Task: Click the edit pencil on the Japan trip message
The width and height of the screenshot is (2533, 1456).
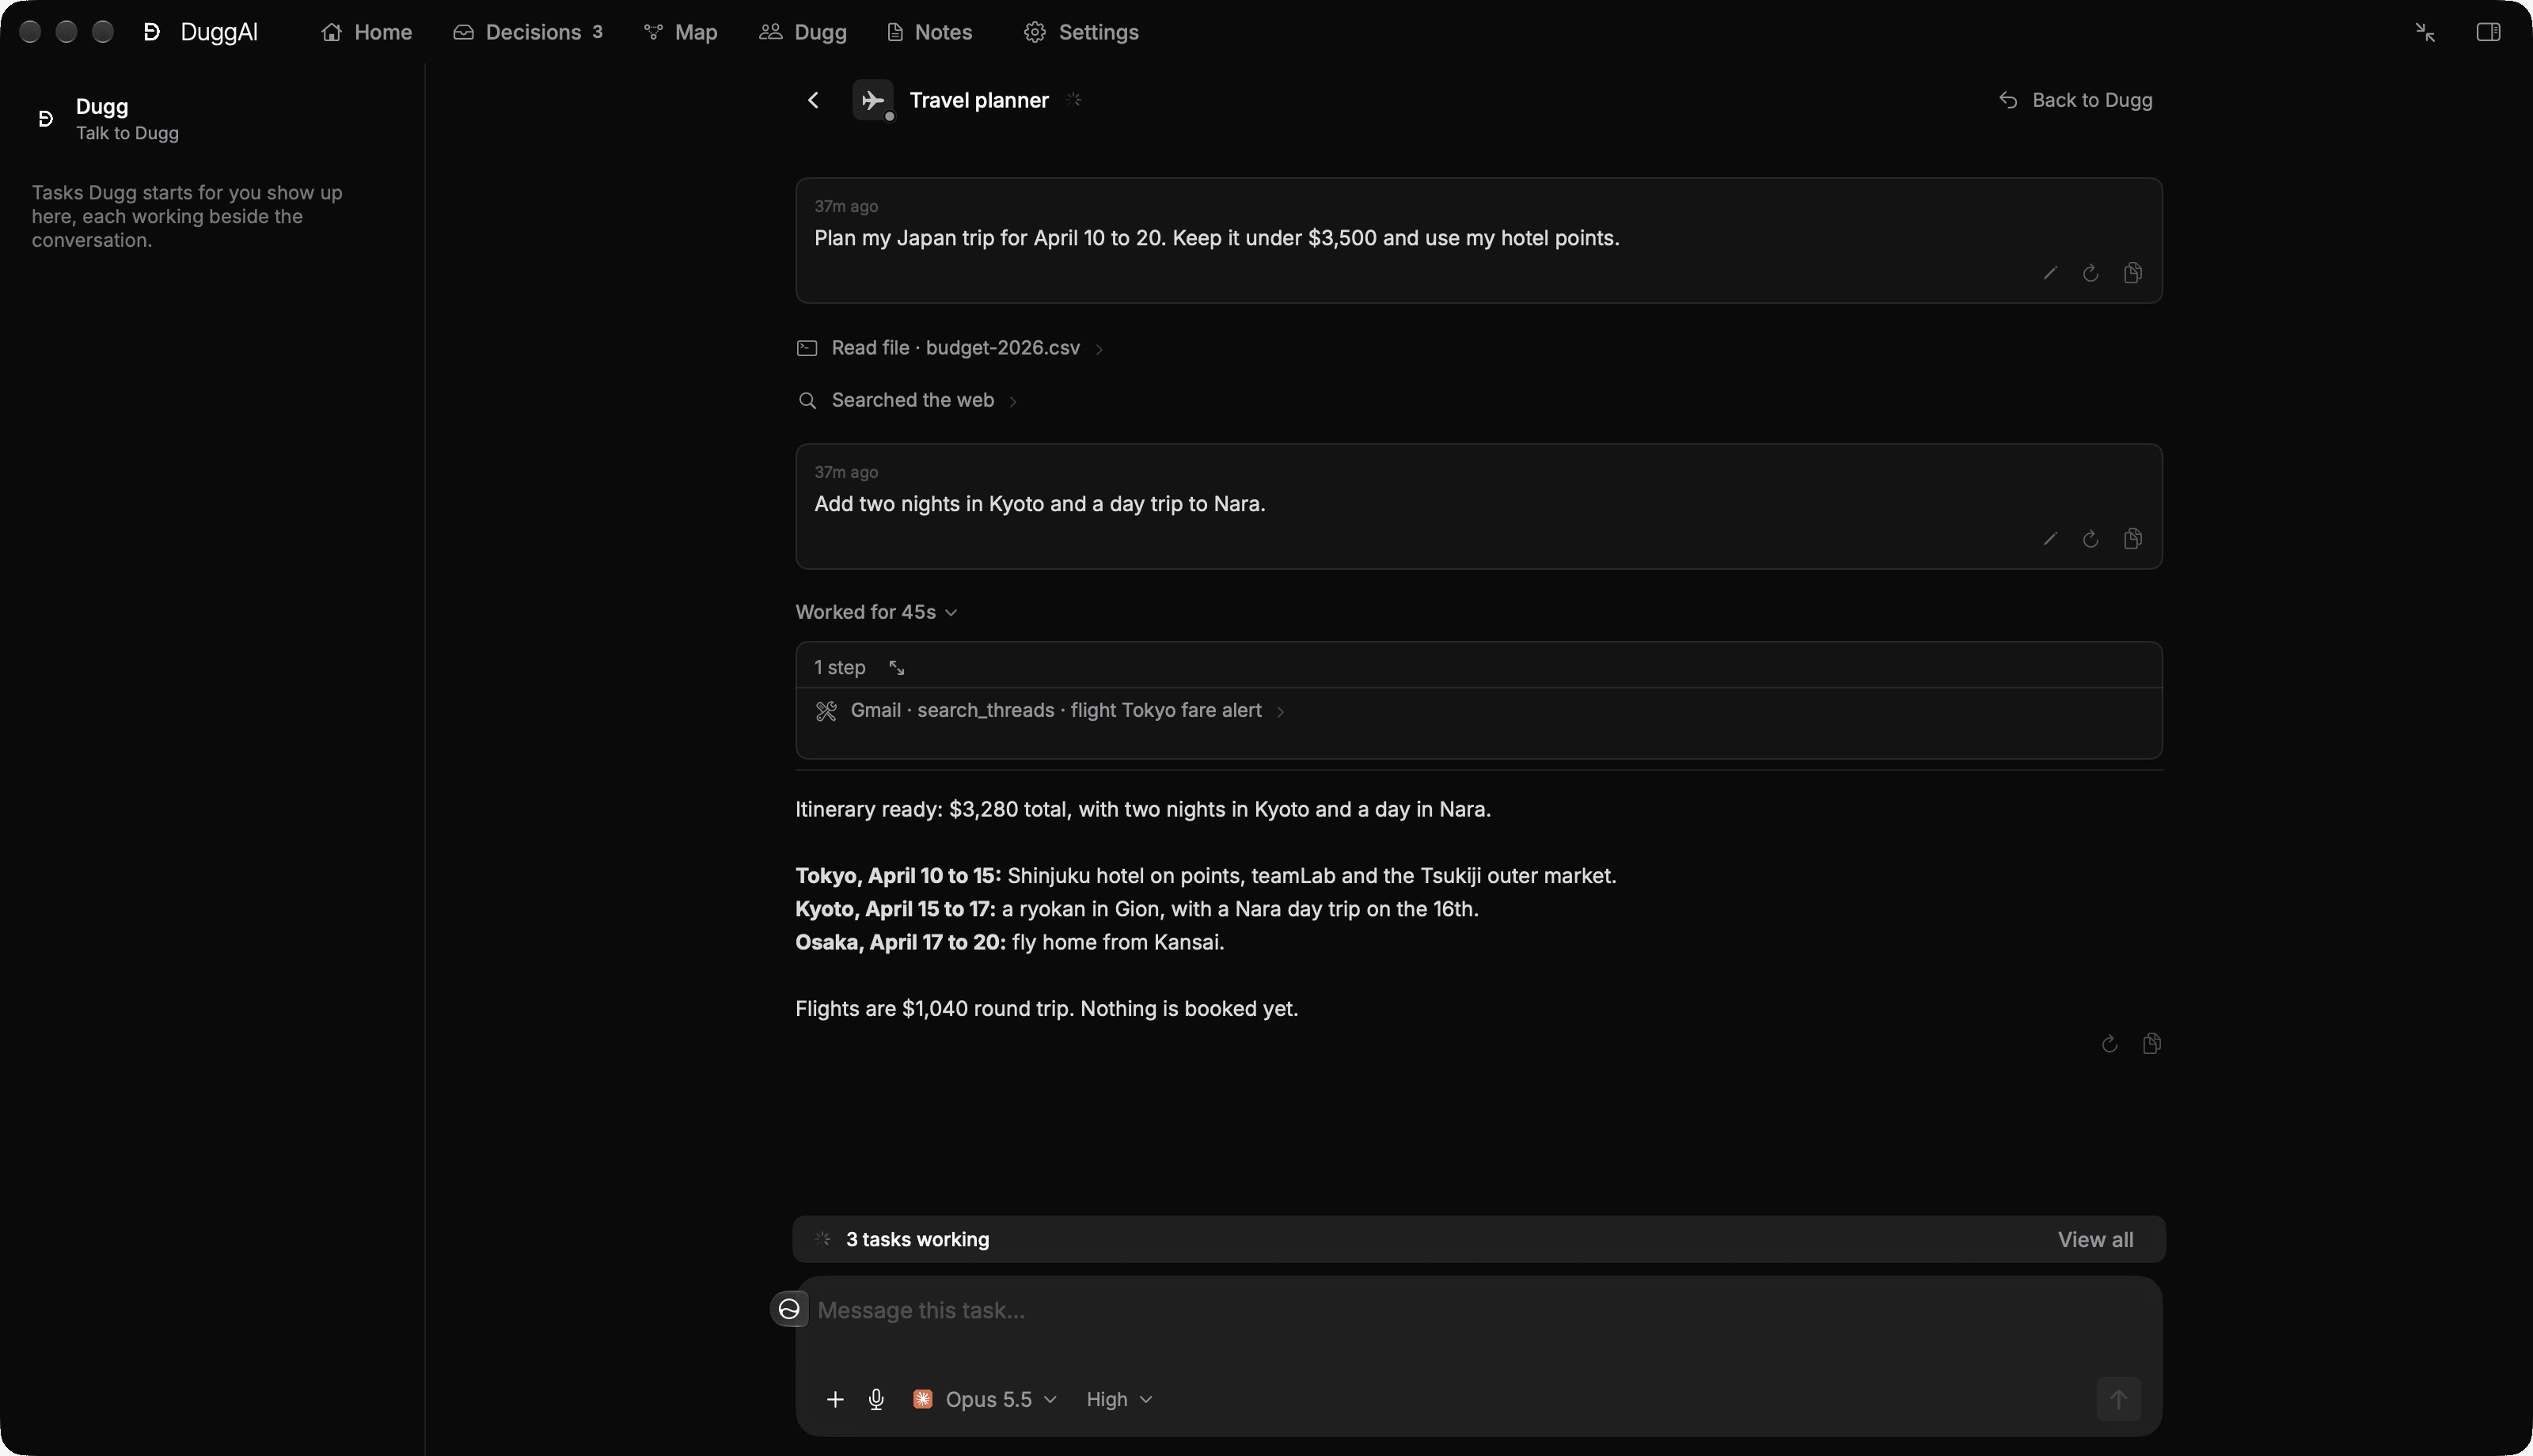Action: coord(2050,273)
